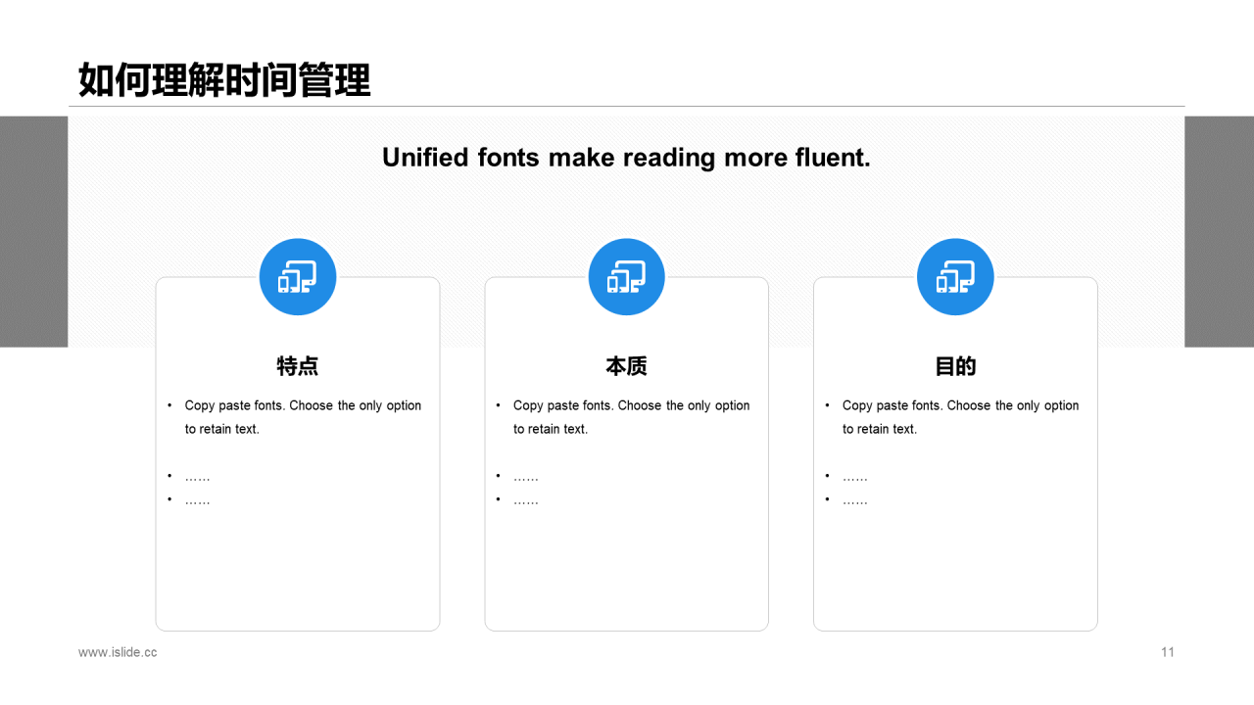The height and width of the screenshot is (705, 1254).
Task: Select the Unified fonts headline text
Action: coord(626,158)
